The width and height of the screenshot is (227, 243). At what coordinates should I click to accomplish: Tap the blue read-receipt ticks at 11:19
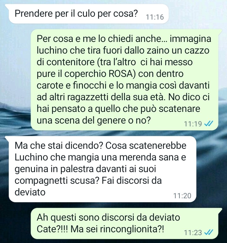[x=209, y=124]
